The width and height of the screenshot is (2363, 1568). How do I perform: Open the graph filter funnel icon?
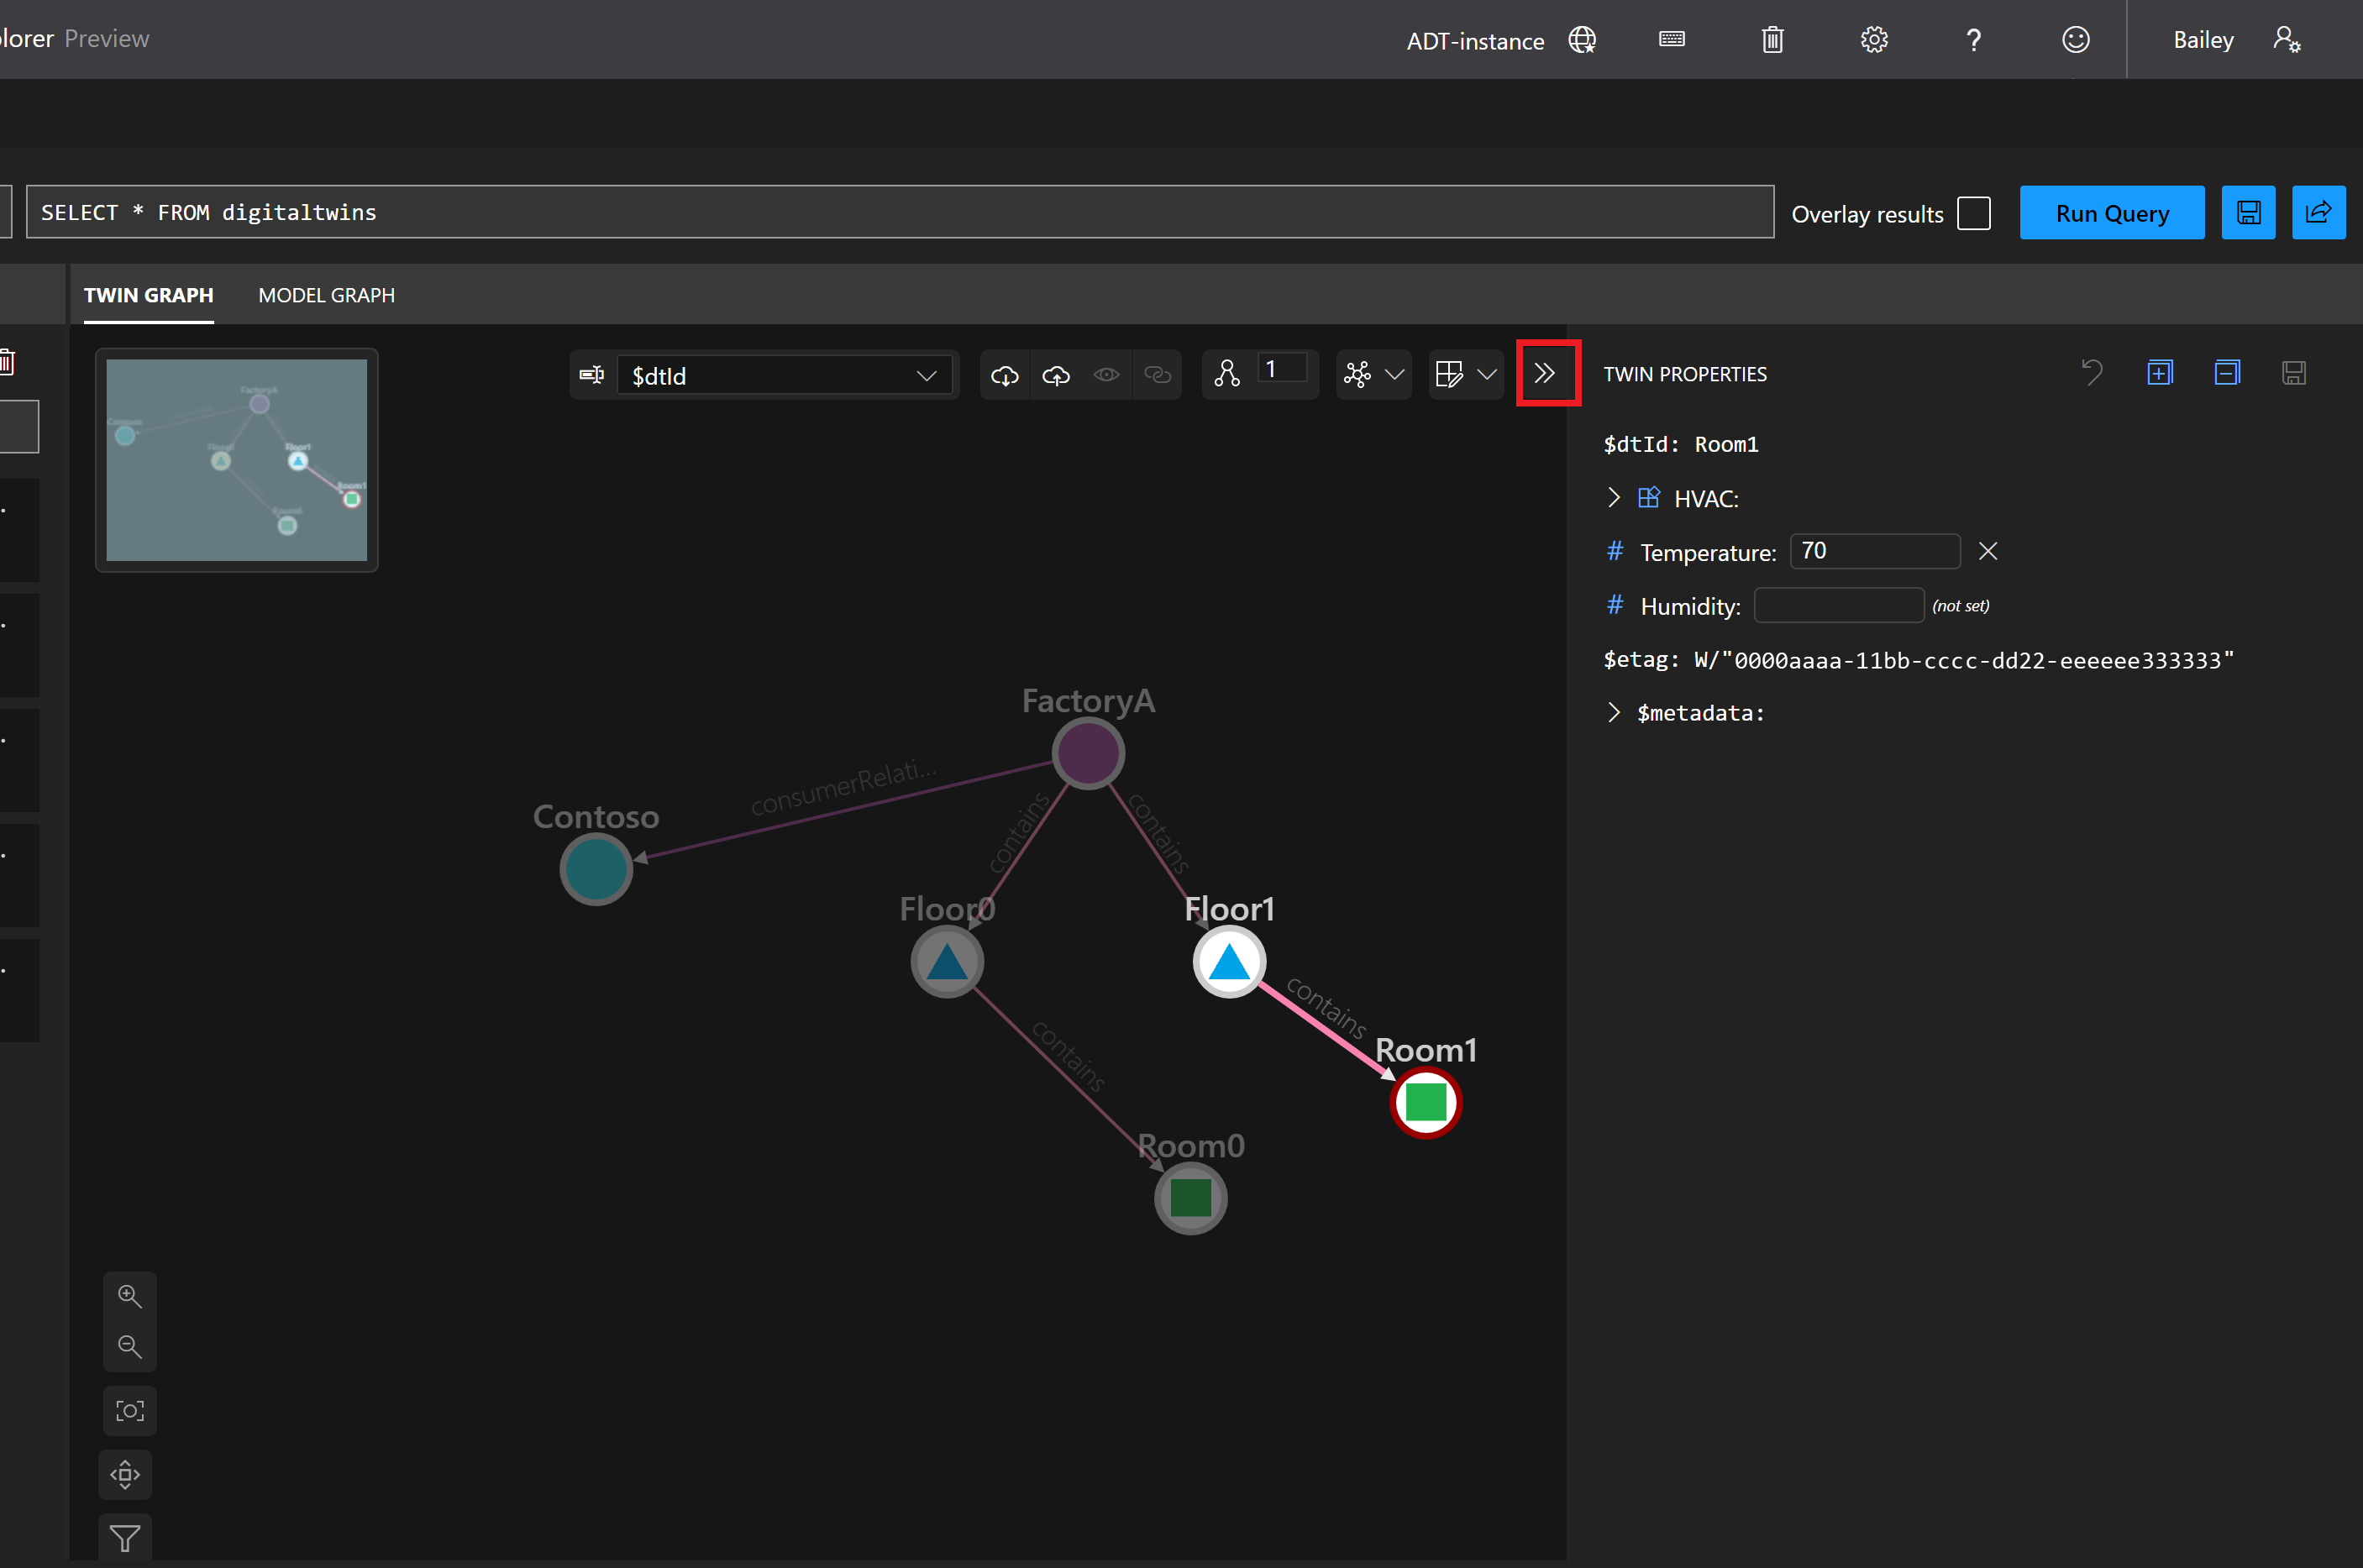pos(125,1537)
